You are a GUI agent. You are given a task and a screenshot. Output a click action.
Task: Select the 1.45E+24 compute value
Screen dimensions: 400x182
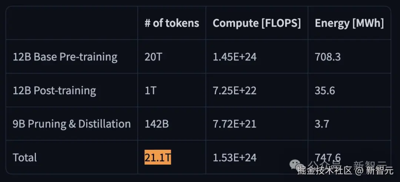click(234, 57)
